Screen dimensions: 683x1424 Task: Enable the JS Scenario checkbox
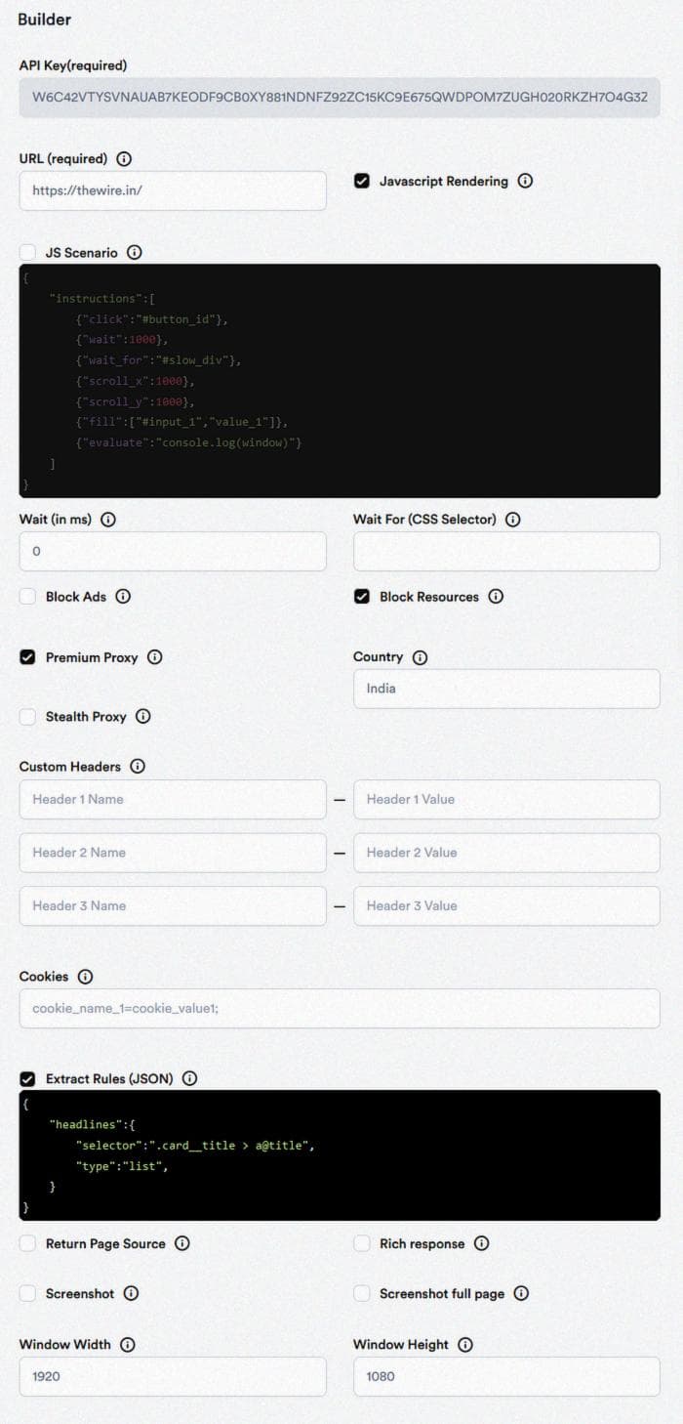[27, 252]
